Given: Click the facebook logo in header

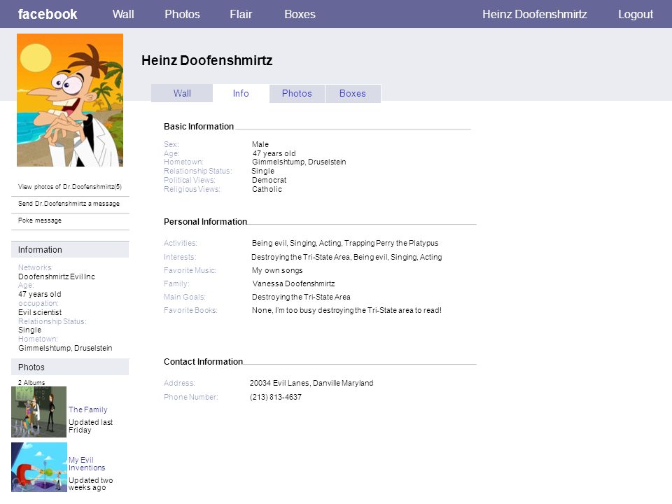Looking at the screenshot, I should click(x=48, y=14).
